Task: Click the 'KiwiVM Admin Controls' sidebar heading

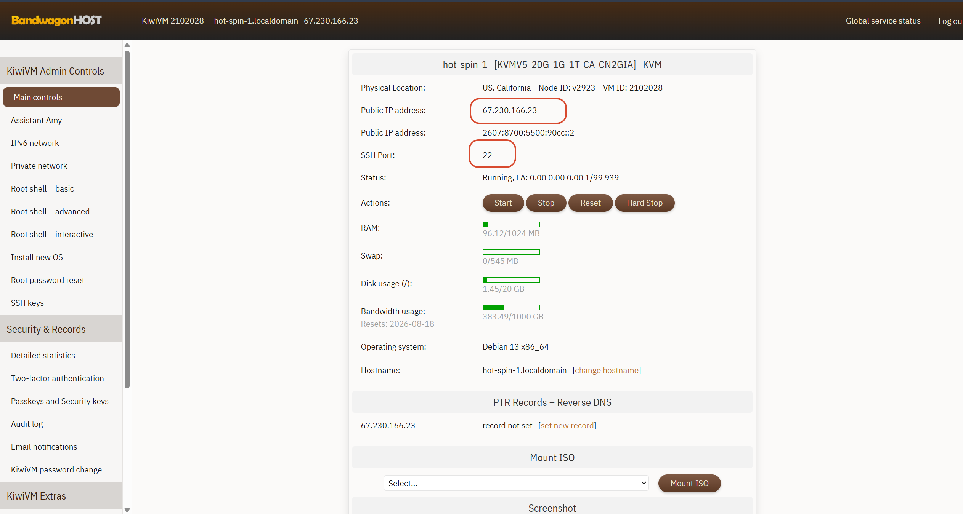Action: point(55,71)
